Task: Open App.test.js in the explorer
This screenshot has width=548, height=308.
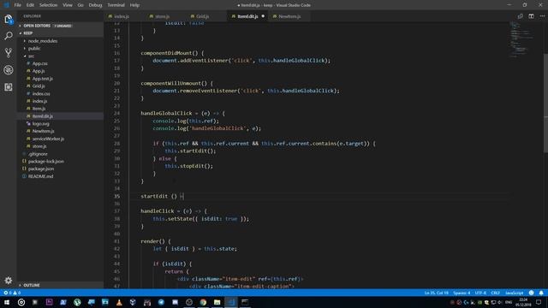Action: tap(43, 79)
